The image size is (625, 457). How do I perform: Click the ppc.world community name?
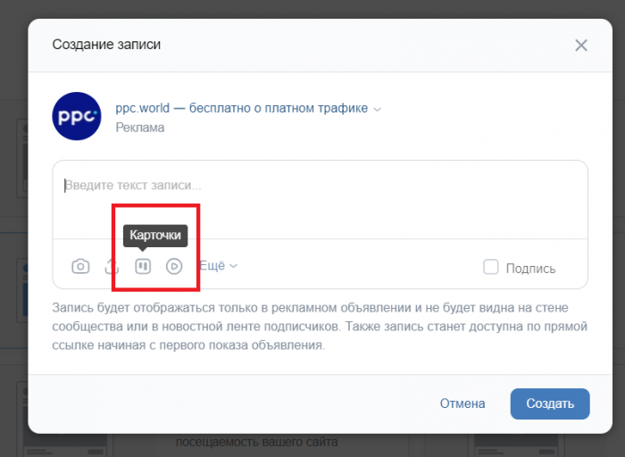[241, 108]
